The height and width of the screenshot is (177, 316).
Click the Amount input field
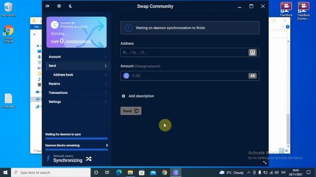[x=190, y=76]
